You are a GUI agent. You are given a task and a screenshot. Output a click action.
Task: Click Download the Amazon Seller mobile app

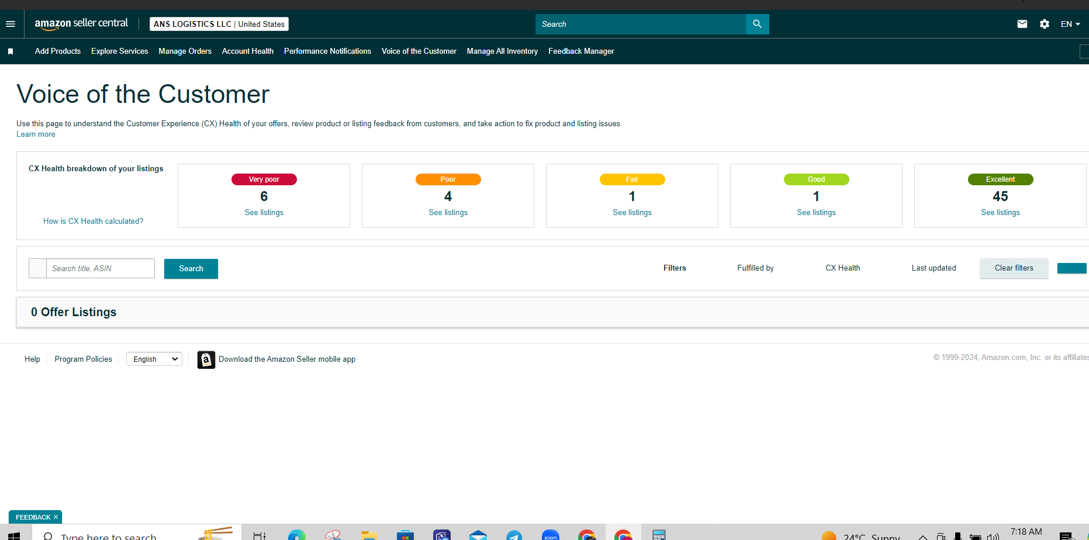[x=287, y=359]
